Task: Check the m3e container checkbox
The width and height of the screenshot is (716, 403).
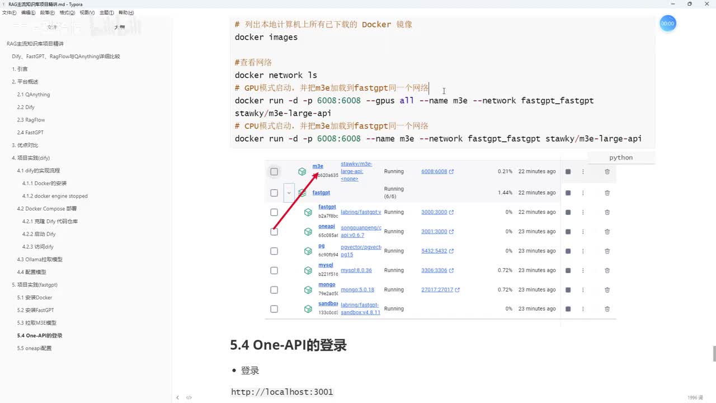Action: (x=274, y=172)
